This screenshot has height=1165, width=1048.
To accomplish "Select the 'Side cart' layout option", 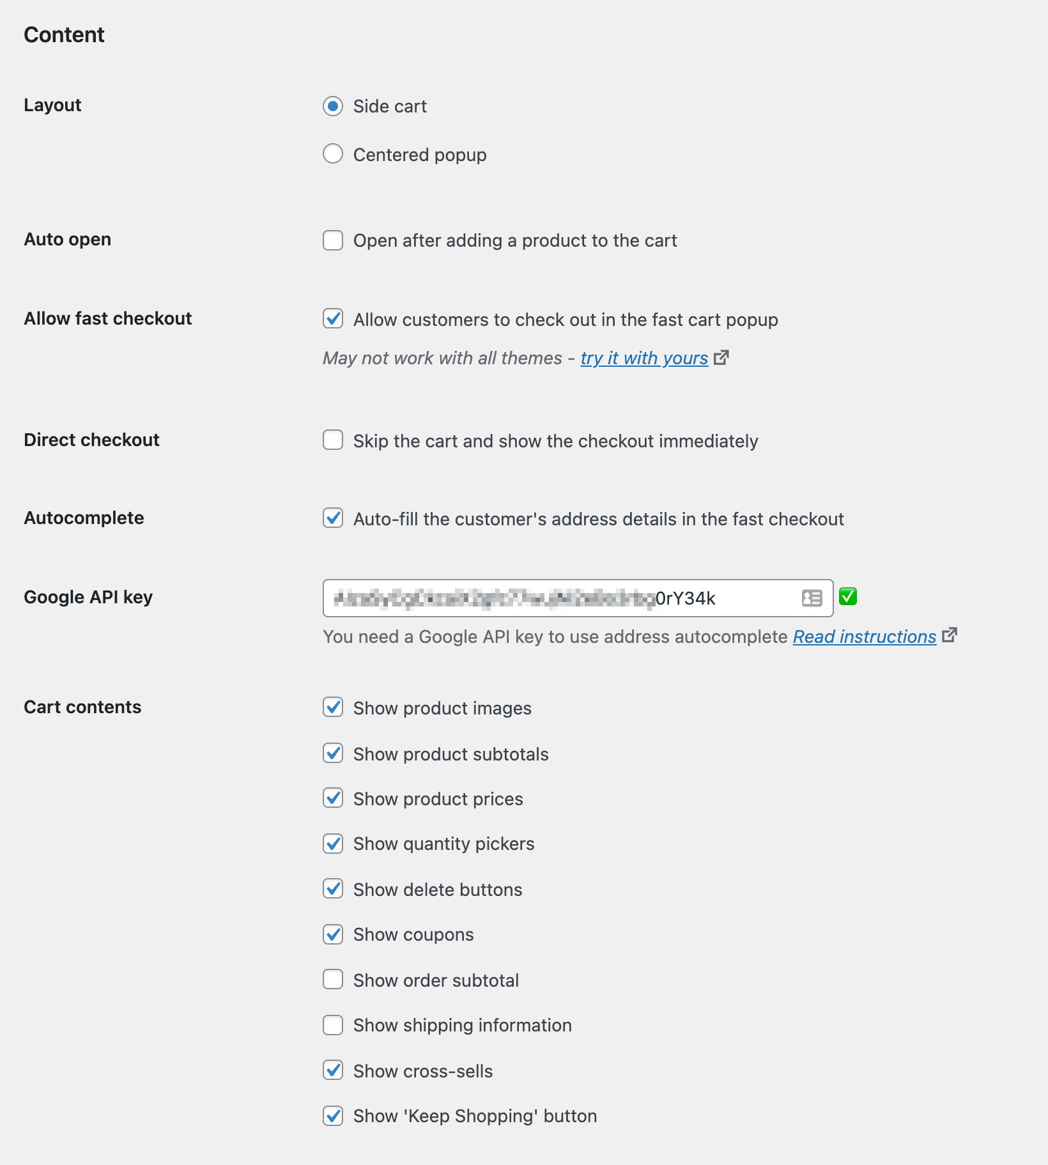I will 332,107.
